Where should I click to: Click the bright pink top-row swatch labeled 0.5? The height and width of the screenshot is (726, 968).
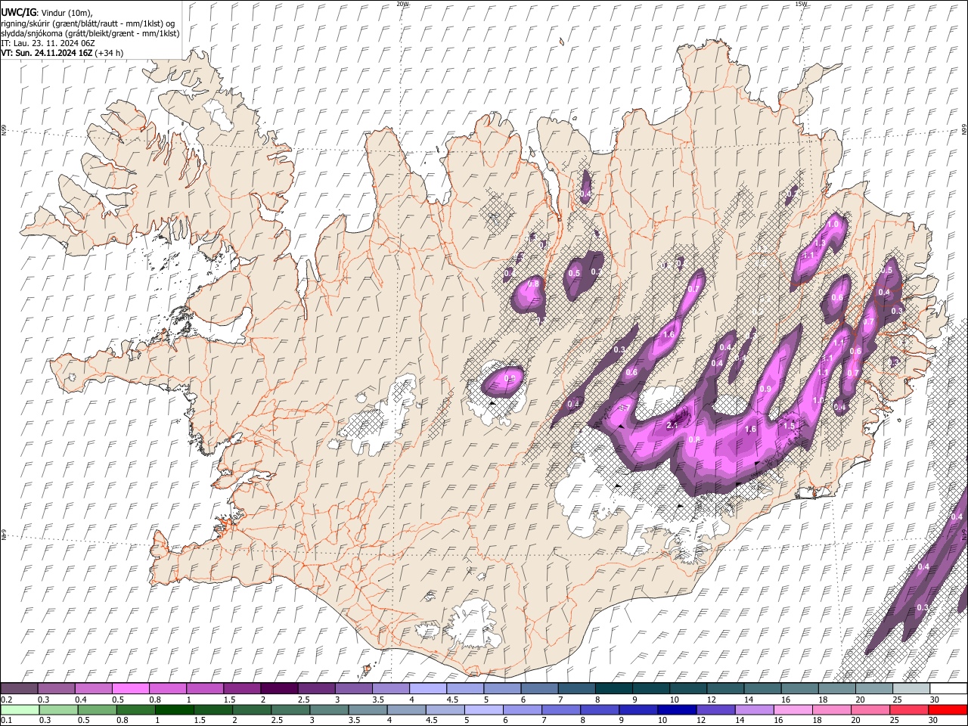tap(130, 688)
